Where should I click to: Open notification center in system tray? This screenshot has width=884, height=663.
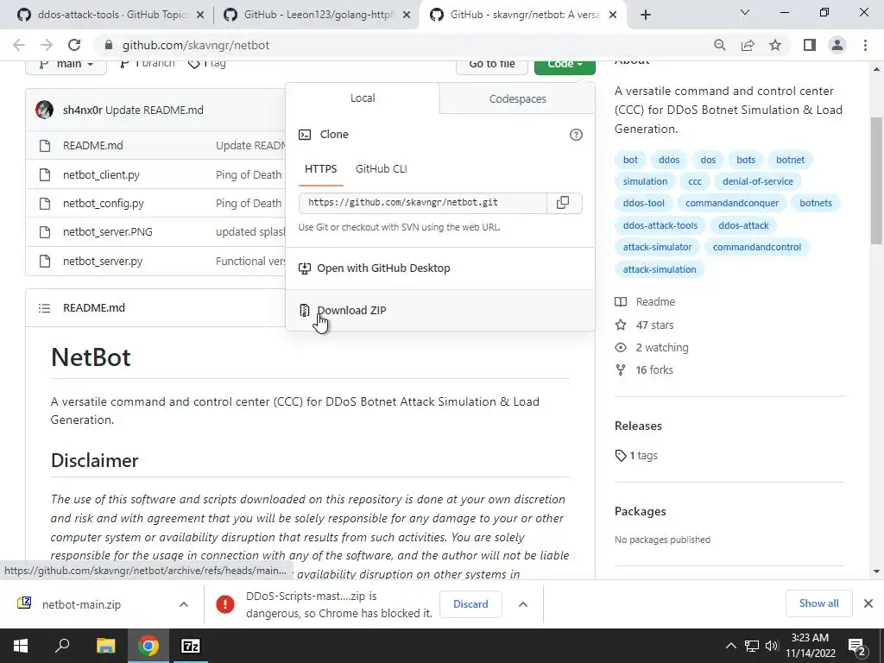point(857,646)
